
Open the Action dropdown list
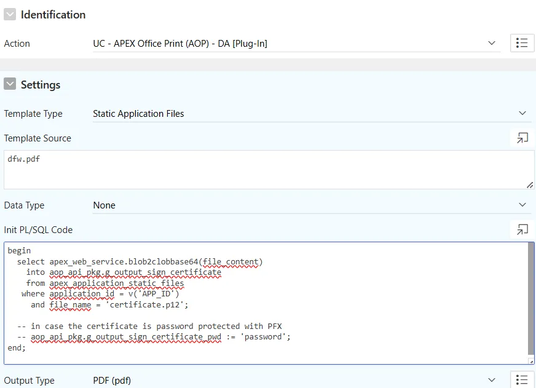click(x=297, y=44)
